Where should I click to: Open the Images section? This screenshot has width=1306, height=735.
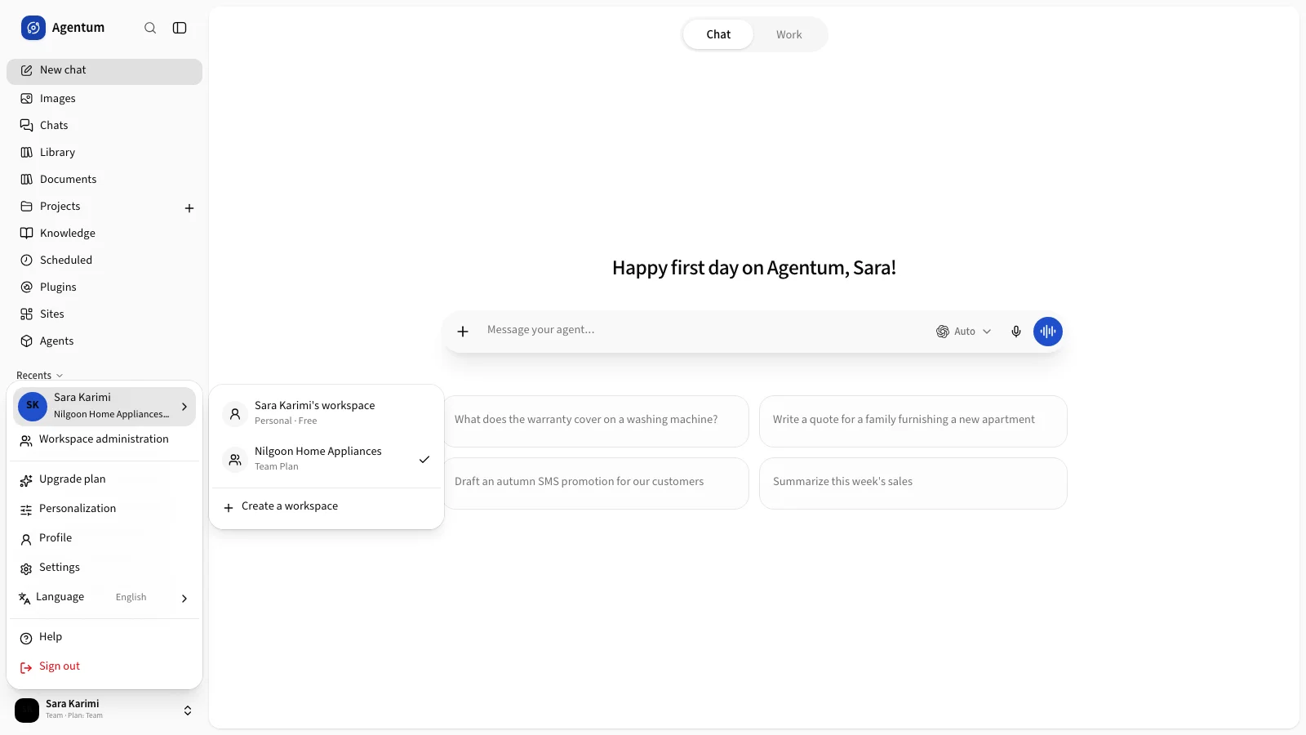pyautogui.click(x=104, y=99)
